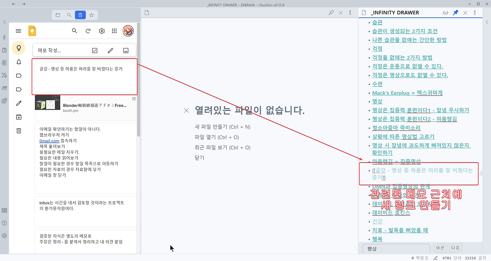Open 상황에 따른 명상법 고르기 link
The height and width of the screenshot is (261, 491).
(403, 136)
